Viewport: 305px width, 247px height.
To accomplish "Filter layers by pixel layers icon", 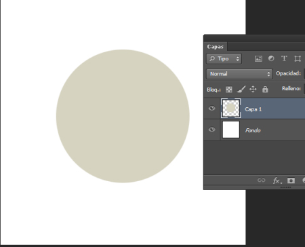I will pyautogui.click(x=258, y=59).
